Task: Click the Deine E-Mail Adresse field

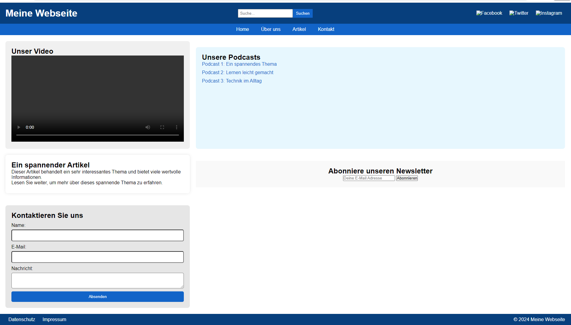Action: 369,178
